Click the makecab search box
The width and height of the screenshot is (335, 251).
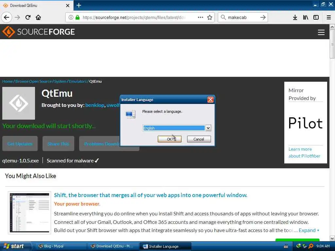click(x=242, y=17)
